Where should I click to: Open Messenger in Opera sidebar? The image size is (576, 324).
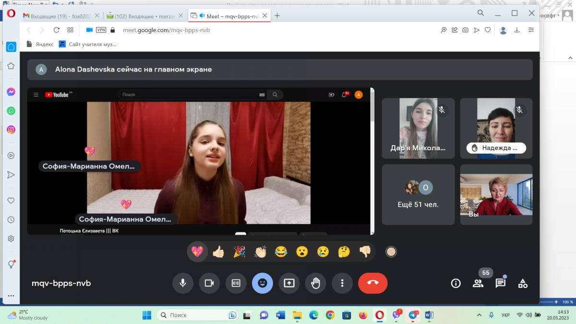click(x=11, y=92)
